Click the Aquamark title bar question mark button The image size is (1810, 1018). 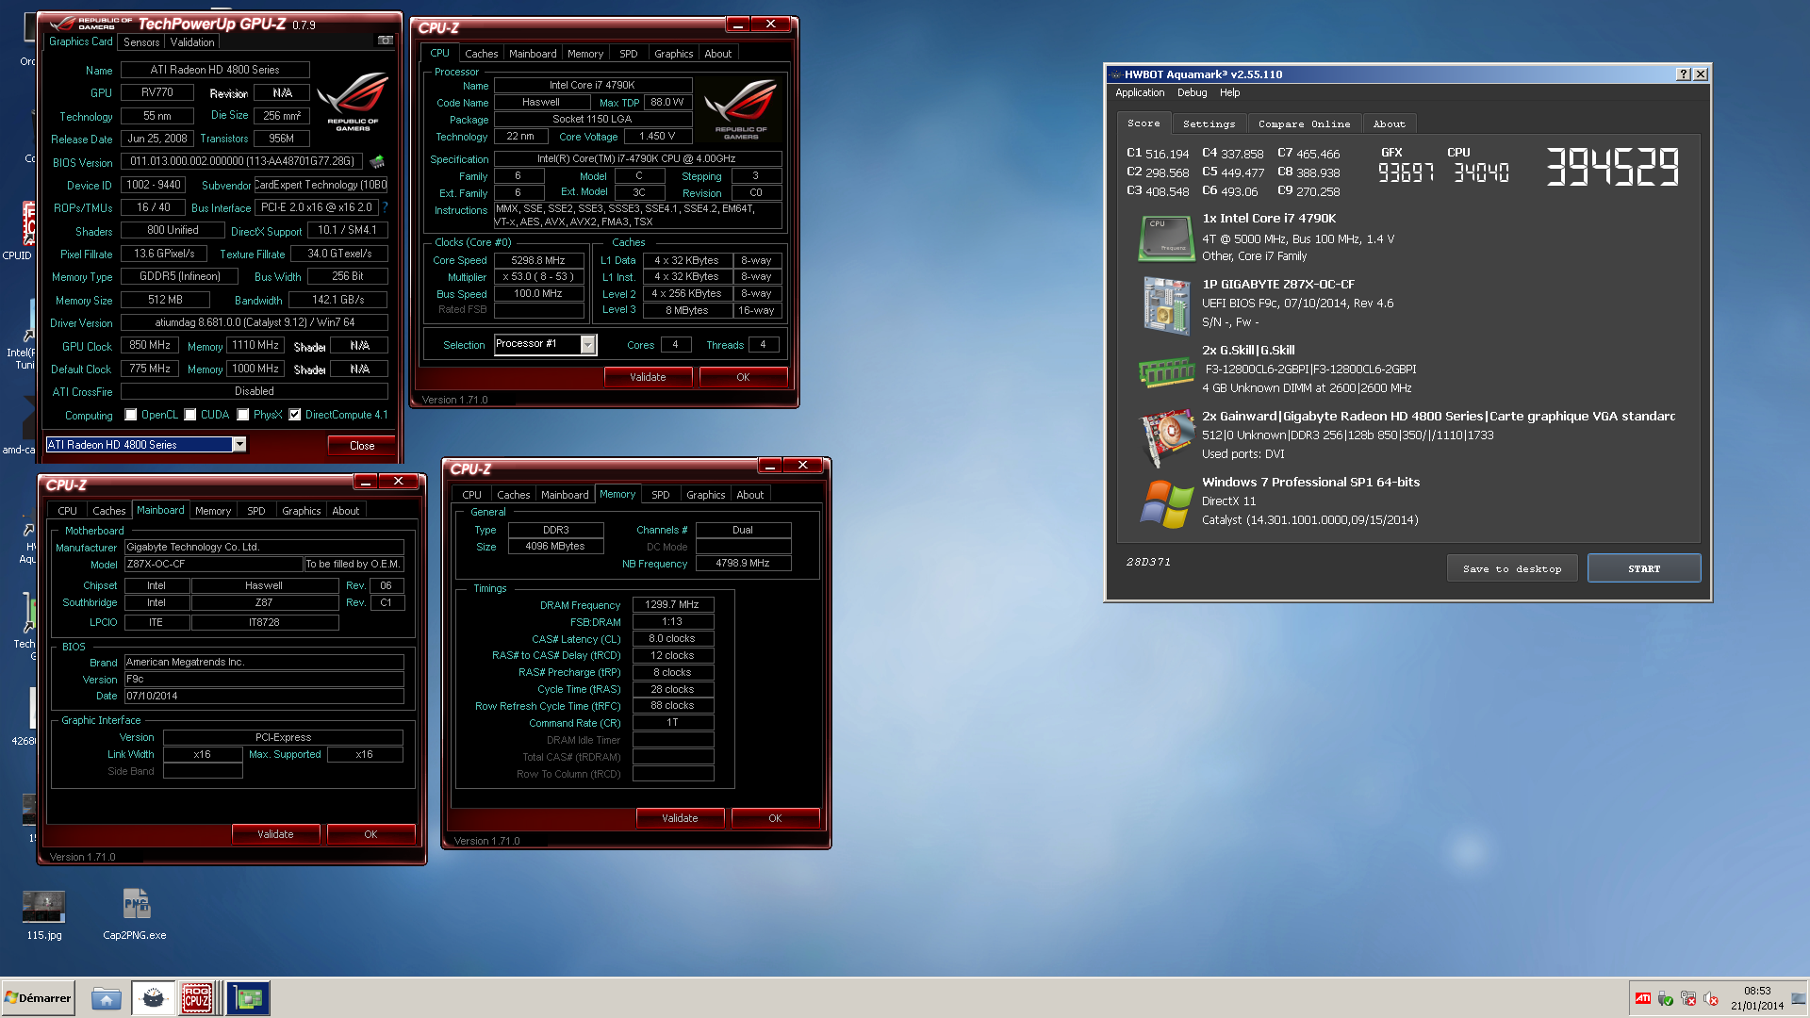1684,74
